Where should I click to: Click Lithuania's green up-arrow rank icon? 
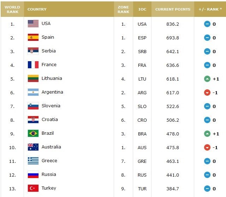[x=207, y=79]
